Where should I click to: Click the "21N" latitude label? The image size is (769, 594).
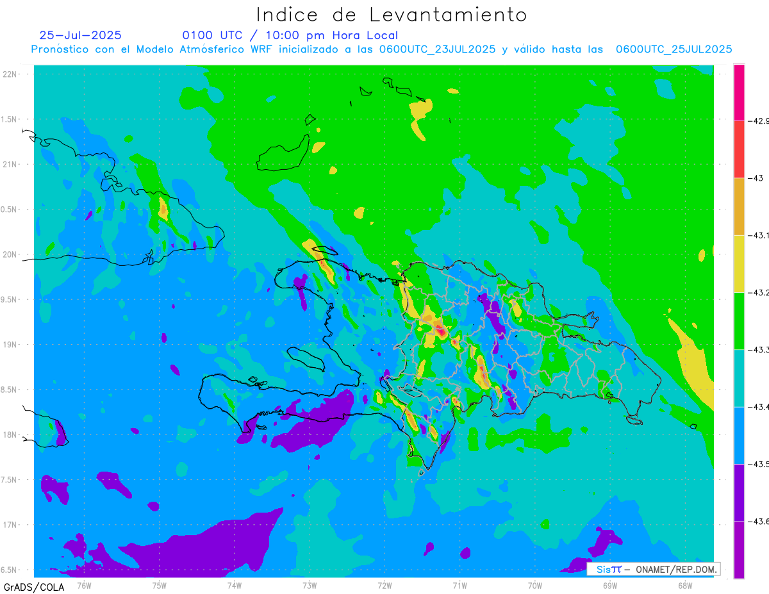pos(10,164)
